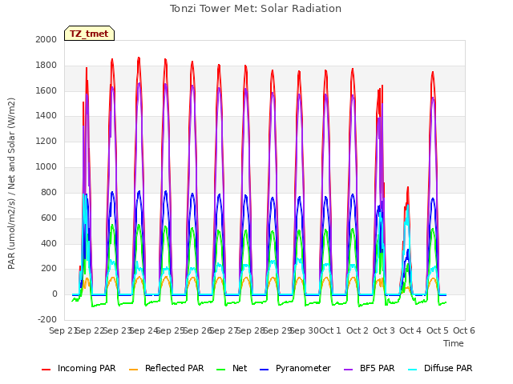Click the Sep 24 Incoming PAR peak
The image size is (513, 384).
click(139, 58)
